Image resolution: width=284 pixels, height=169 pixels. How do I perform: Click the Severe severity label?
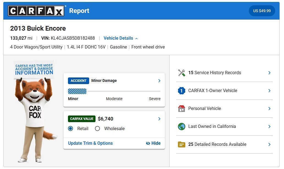[155, 99]
